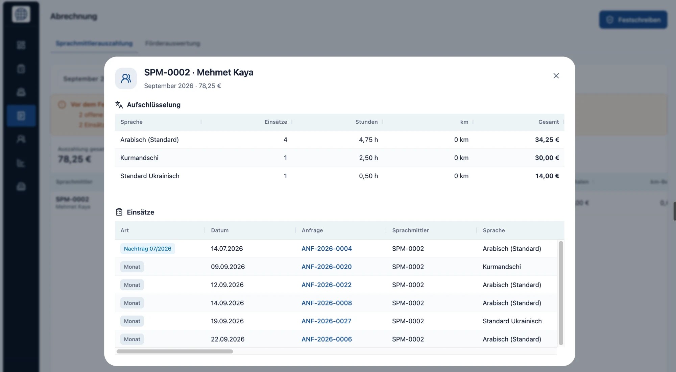Image resolution: width=676 pixels, height=372 pixels.
Task: Open request ANF-2026-0008
Action: [x=327, y=303]
